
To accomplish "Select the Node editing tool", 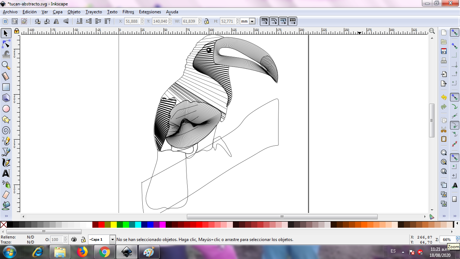I will (6, 44).
